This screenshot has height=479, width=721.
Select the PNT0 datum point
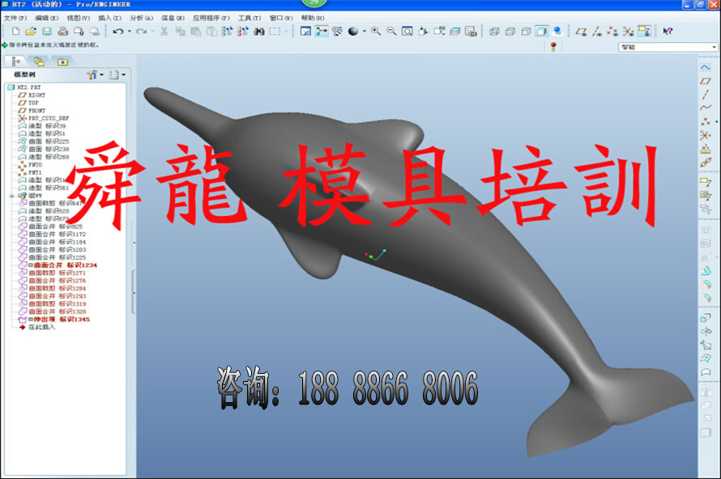point(30,164)
